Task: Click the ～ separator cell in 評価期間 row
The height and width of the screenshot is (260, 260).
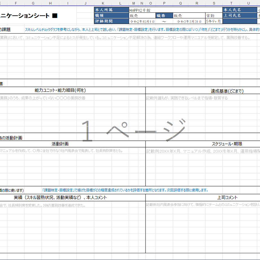Action: click(164, 21)
